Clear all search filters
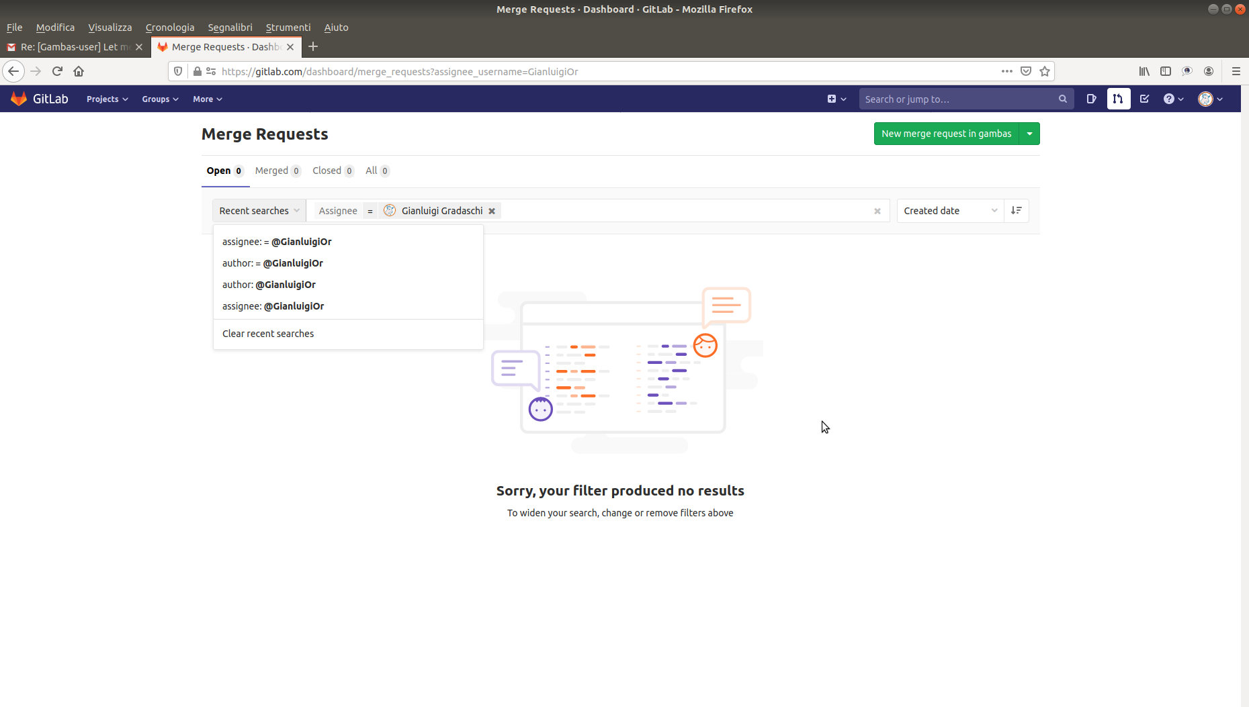This screenshot has height=707, width=1249. (877, 211)
